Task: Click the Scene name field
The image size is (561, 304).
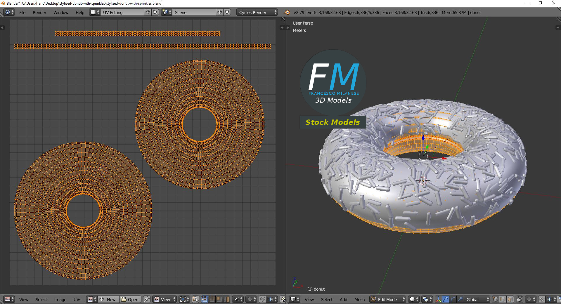Action: coord(194,12)
